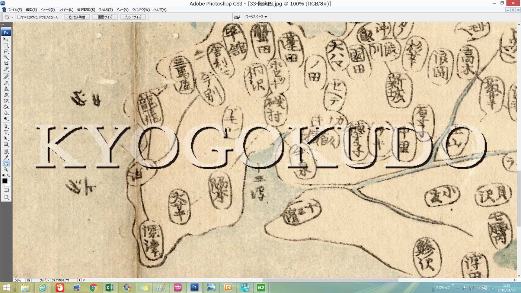Select the Notes tool

point(6,151)
